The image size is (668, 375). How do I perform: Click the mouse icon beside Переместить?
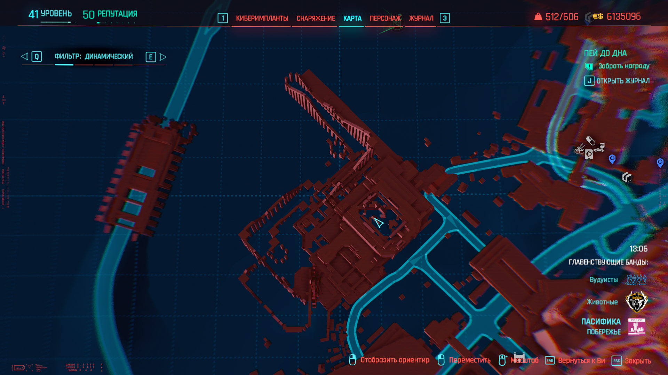tap(441, 360)
